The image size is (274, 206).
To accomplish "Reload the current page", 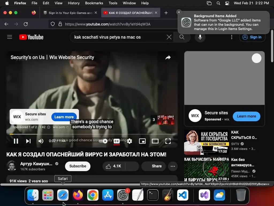I will (x=26, y=24).
